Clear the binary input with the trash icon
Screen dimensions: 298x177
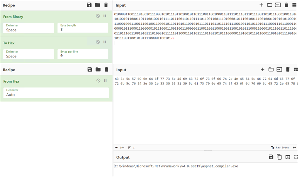click(x=286, y=5)
